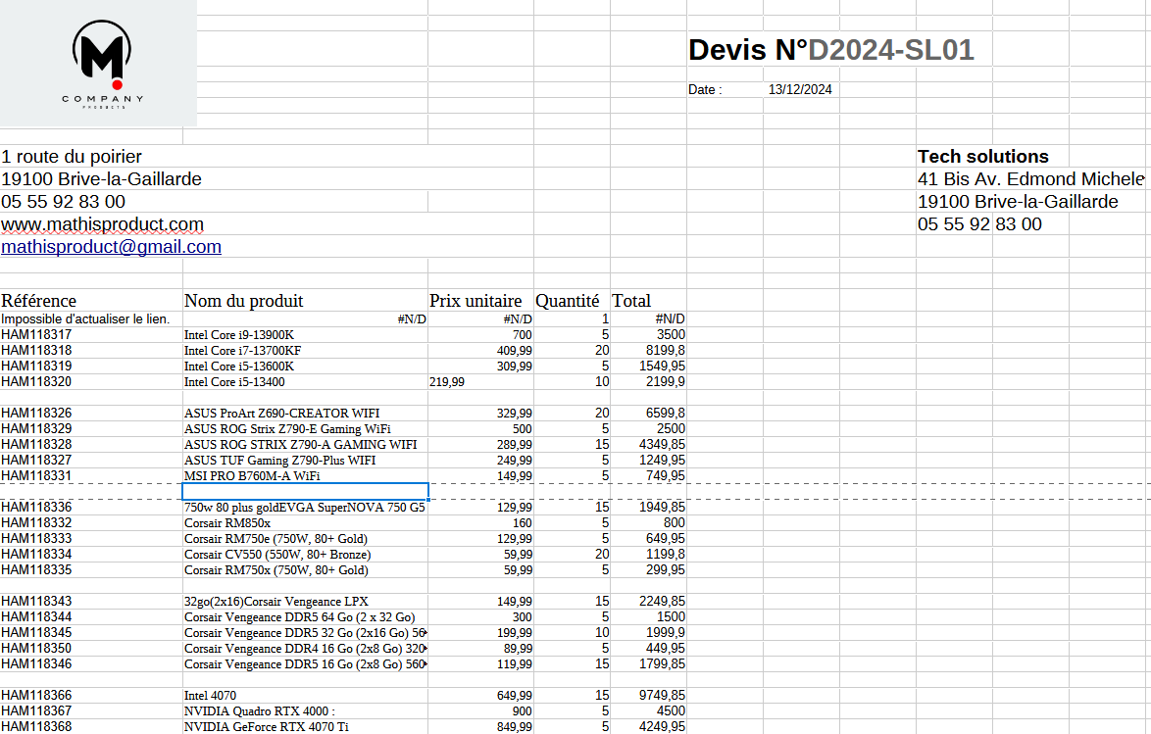Click the Référence column header cell
Image resolution: width=1151 pixels, height=734 pixels.
39,301
